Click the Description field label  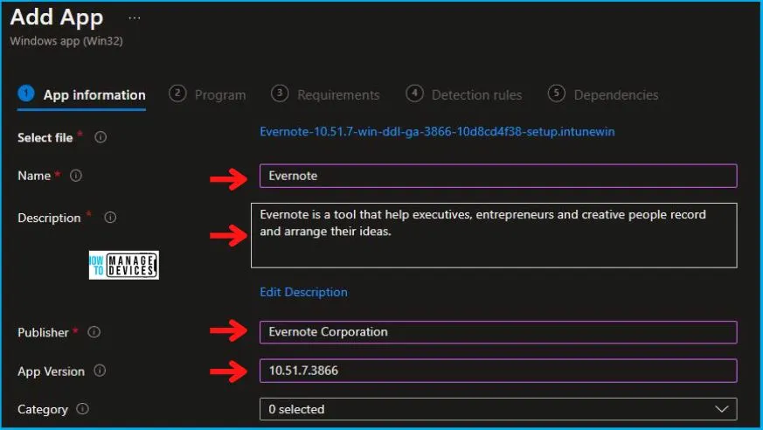tap(49, 218)
